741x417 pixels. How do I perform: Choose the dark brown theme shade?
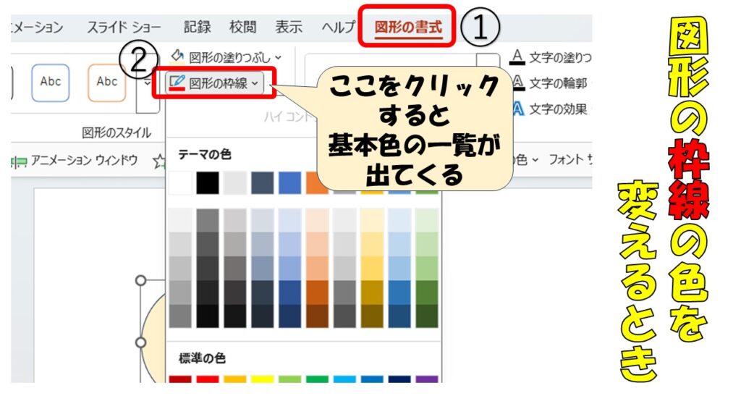pos(318,316)
